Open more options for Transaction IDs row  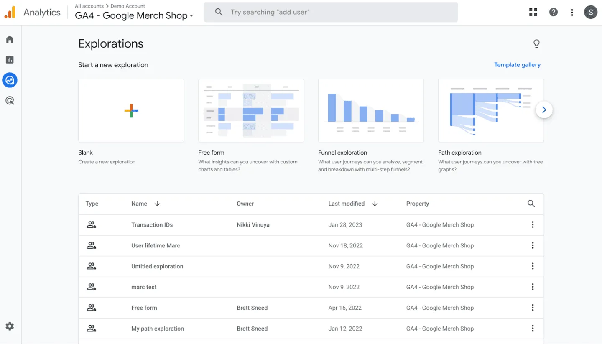tap(533, 224)
